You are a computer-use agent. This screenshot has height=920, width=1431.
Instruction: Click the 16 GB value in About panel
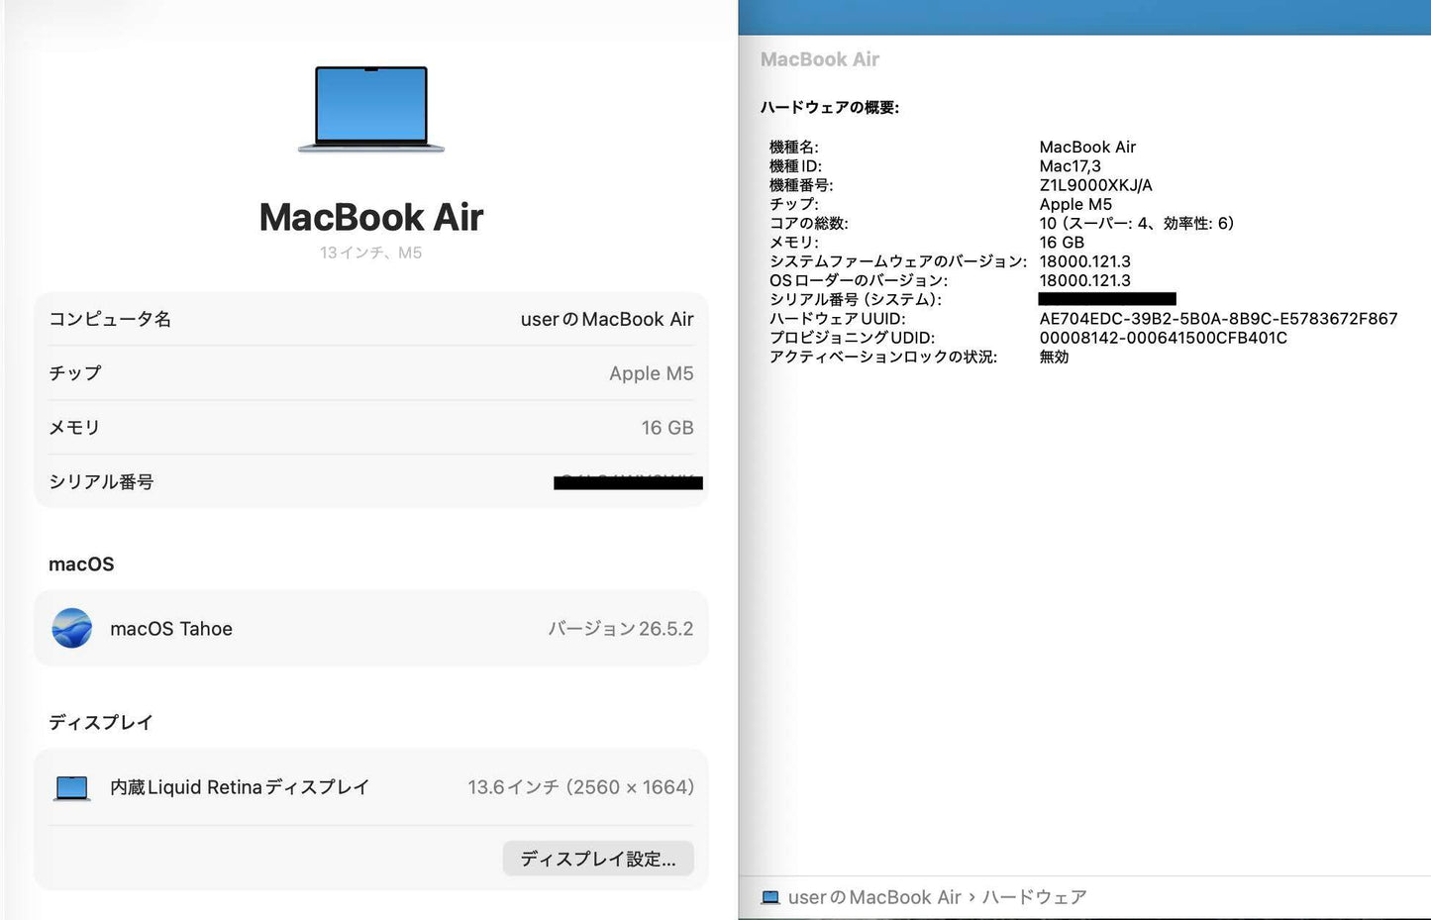click(x=667, y=428)
